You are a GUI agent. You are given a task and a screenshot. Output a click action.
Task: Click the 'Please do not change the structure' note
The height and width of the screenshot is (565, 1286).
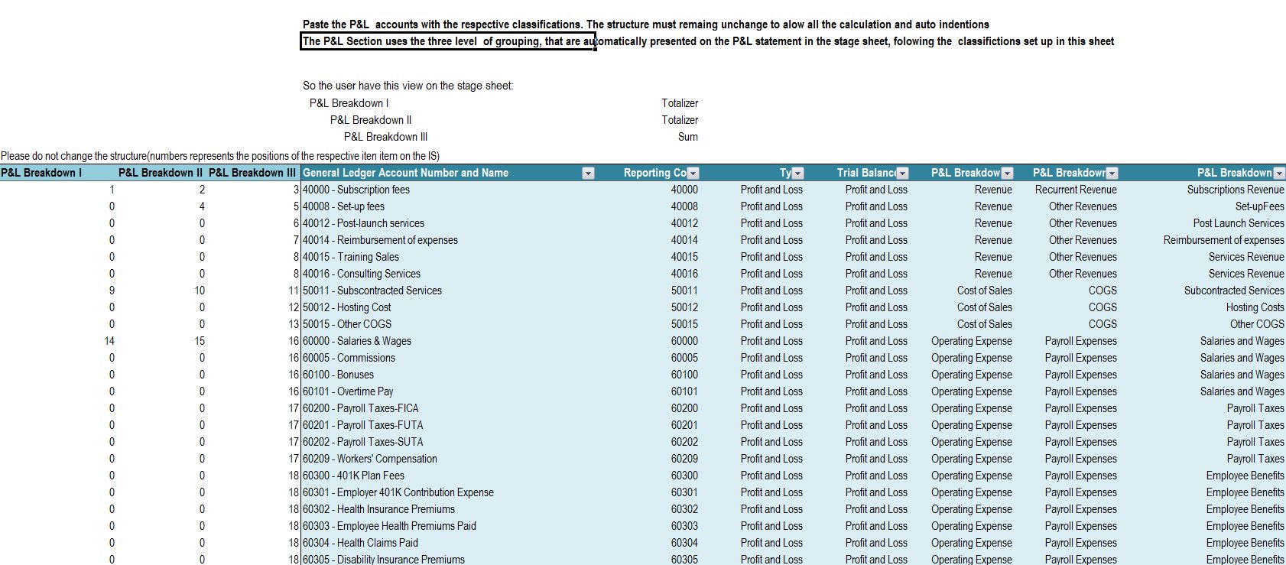(x=220, y=156)
